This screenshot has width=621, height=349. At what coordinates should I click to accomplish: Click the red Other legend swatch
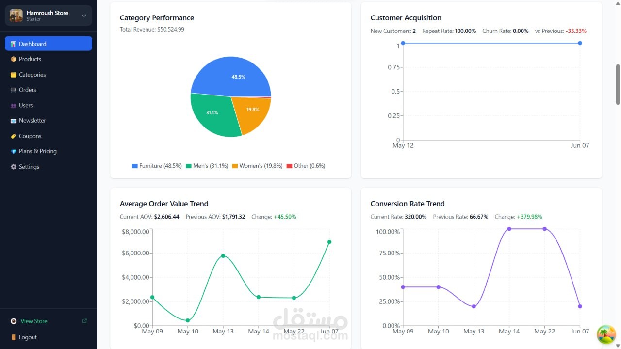coord(289,166)
